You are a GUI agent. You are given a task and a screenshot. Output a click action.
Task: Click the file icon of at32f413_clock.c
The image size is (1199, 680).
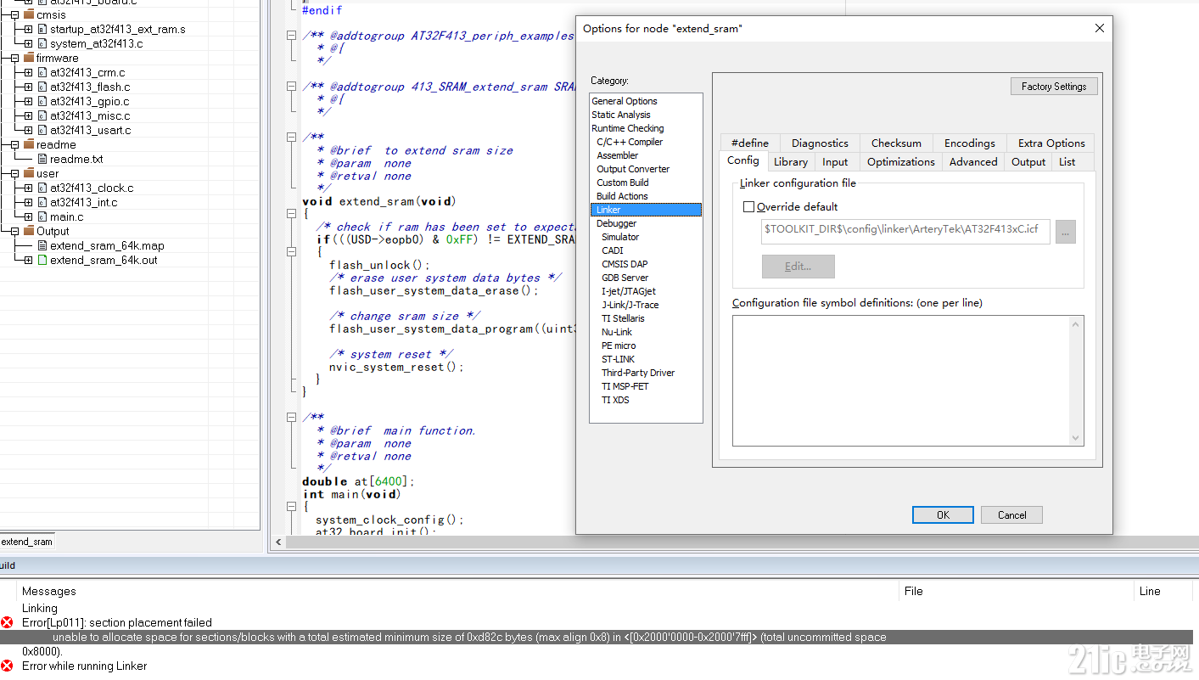point(42,188)
